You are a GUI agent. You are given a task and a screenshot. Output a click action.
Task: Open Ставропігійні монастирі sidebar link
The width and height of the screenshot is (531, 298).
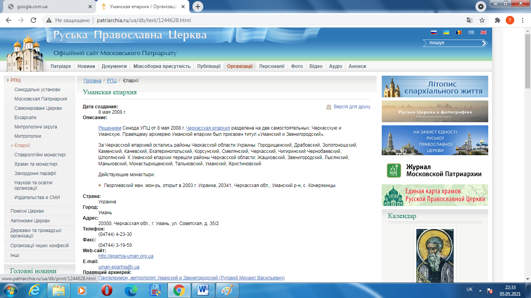(40, 155)
